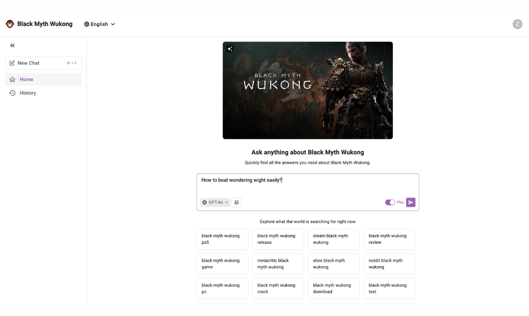Viewport: 529px width, 316px height.
Task: Click heading 'Ask anything about Black Myth Wukong'
Action: point(308,153)
